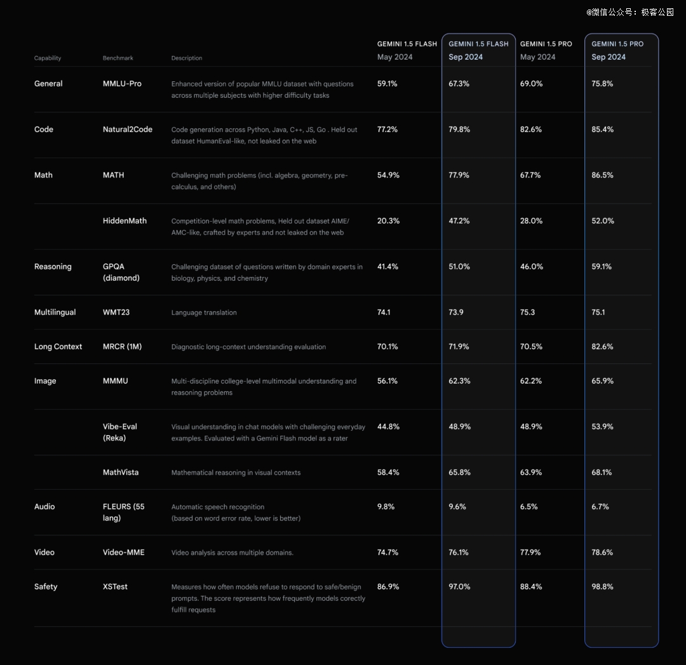686x665 pixels.
Task: Select the Video-MME benchmark name
Action: tap(123, 553)
